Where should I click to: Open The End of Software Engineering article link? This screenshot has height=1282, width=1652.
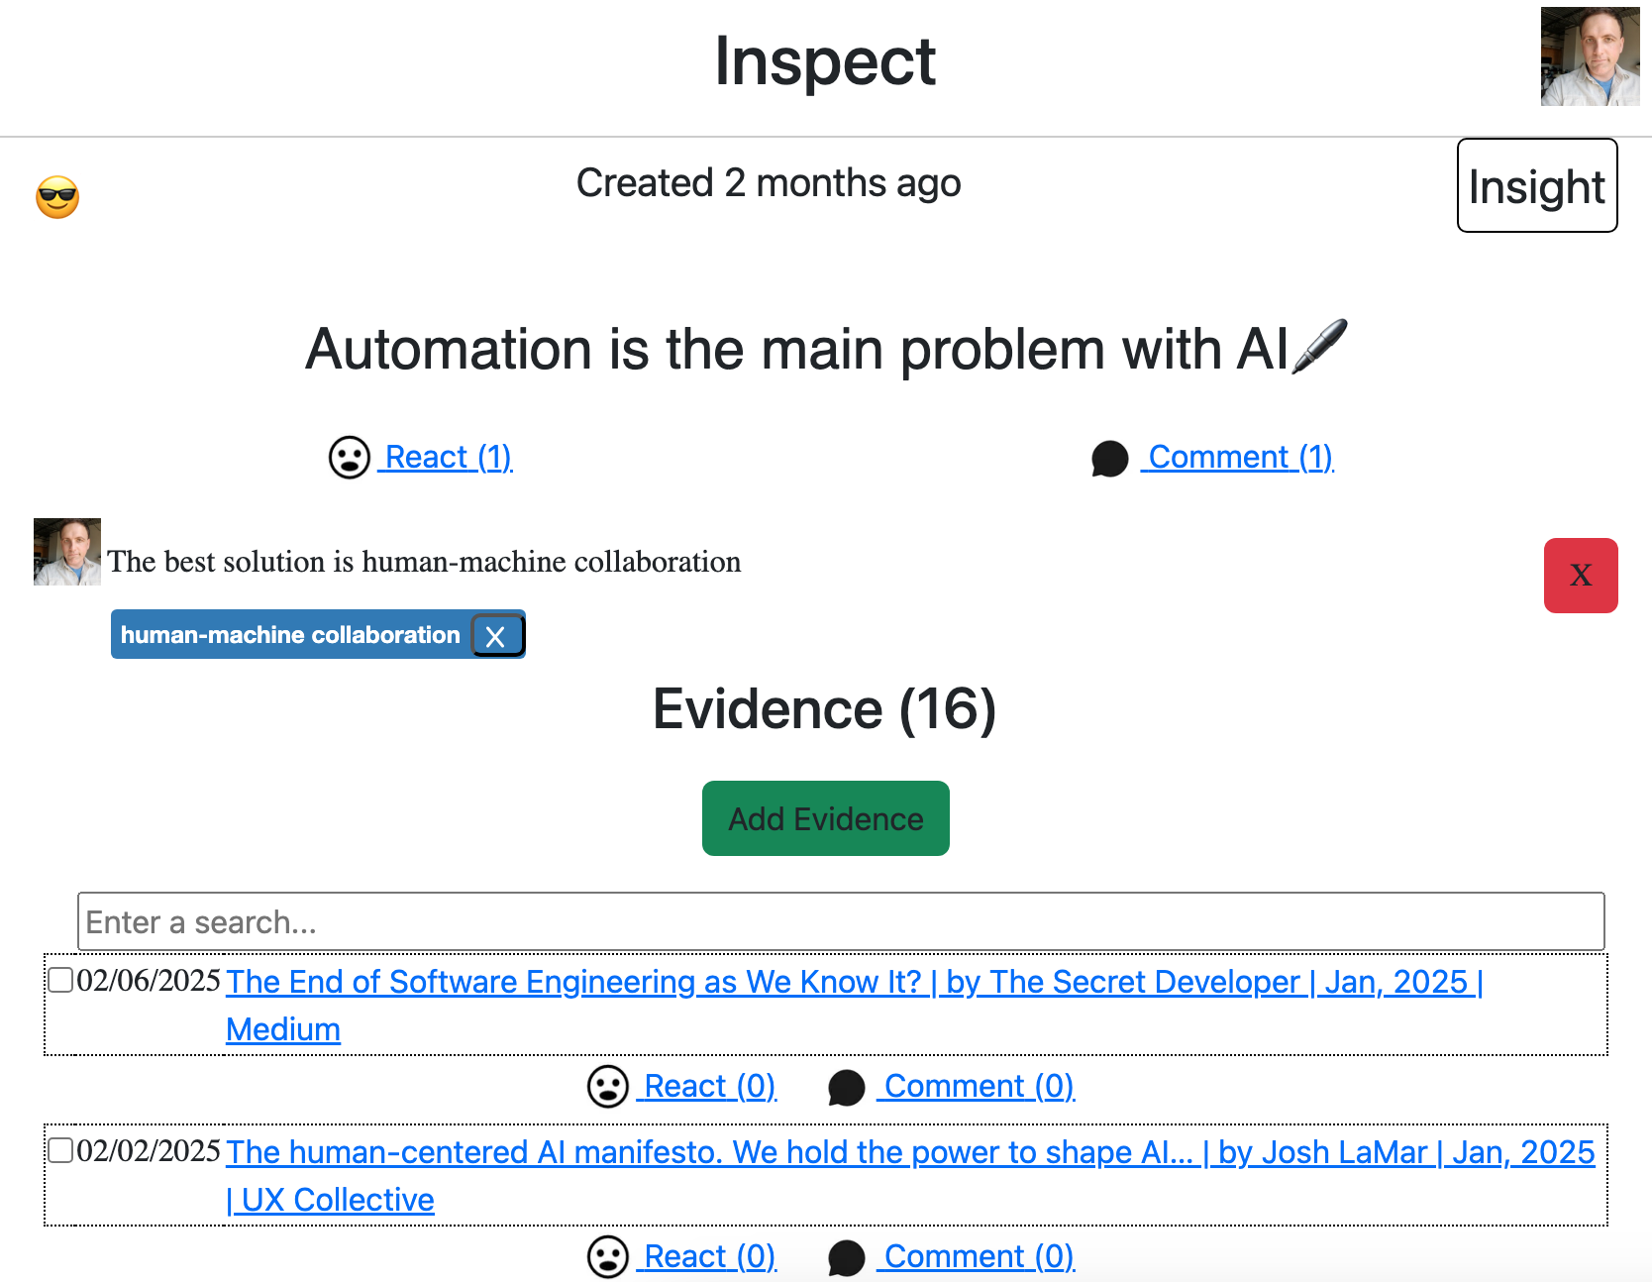pyautogui.click(x=852, y=982)
